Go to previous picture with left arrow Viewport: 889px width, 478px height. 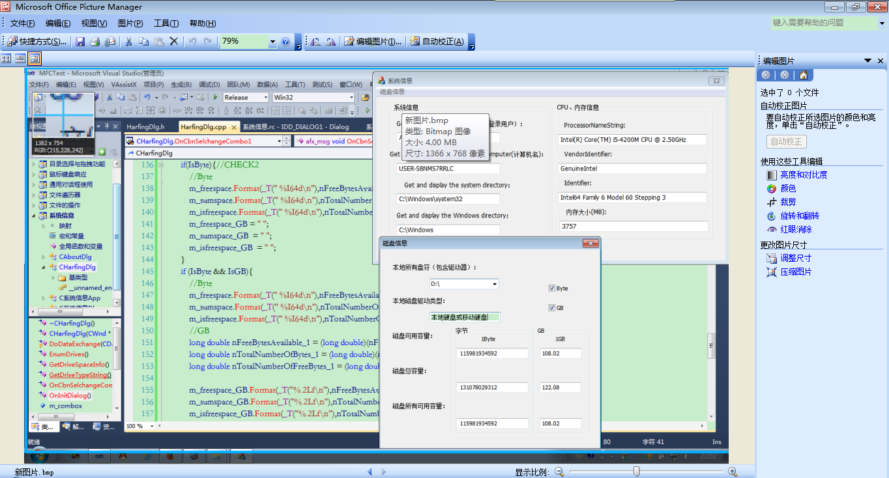(x=370, y=471)
